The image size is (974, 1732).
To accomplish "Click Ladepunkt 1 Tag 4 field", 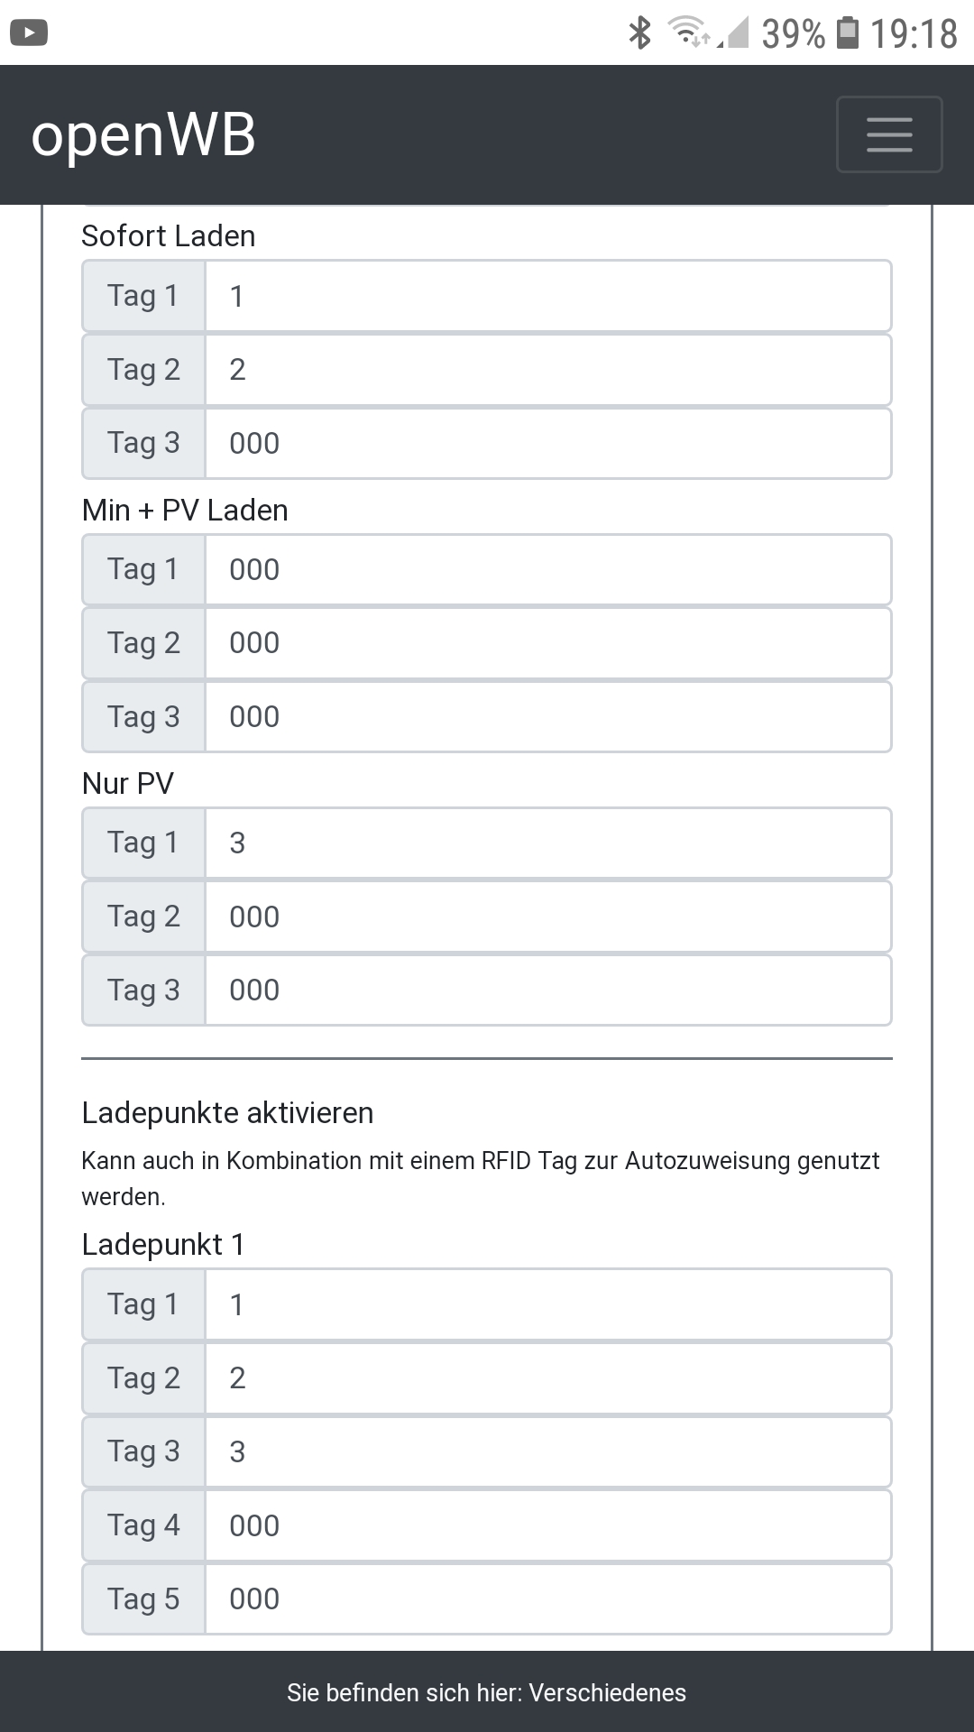I will pos(548,1526).
